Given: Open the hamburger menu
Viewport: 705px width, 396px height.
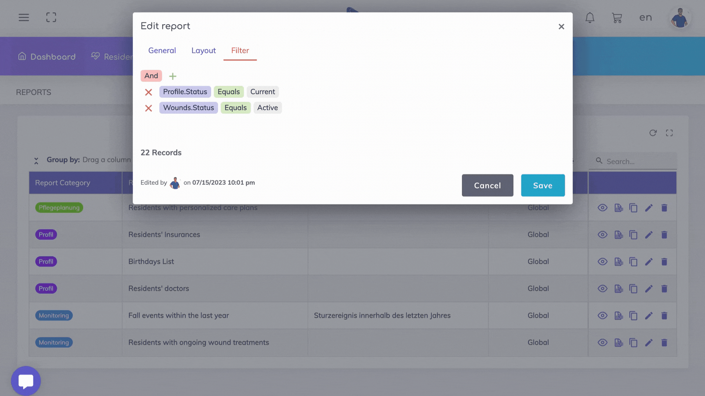Looking at the screenshot, I should (24, 18).
